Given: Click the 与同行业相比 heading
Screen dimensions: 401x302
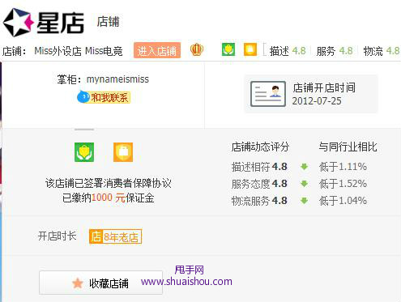Looking at the screenshot, I should click(348, 147).
